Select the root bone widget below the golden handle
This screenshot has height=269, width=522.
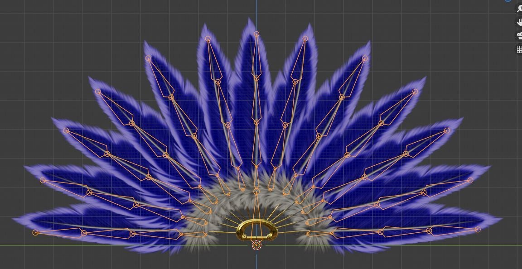tap(257, 246)
